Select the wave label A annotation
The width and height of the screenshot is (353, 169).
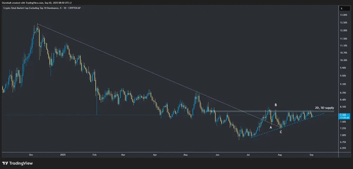[x=271, y=127]
